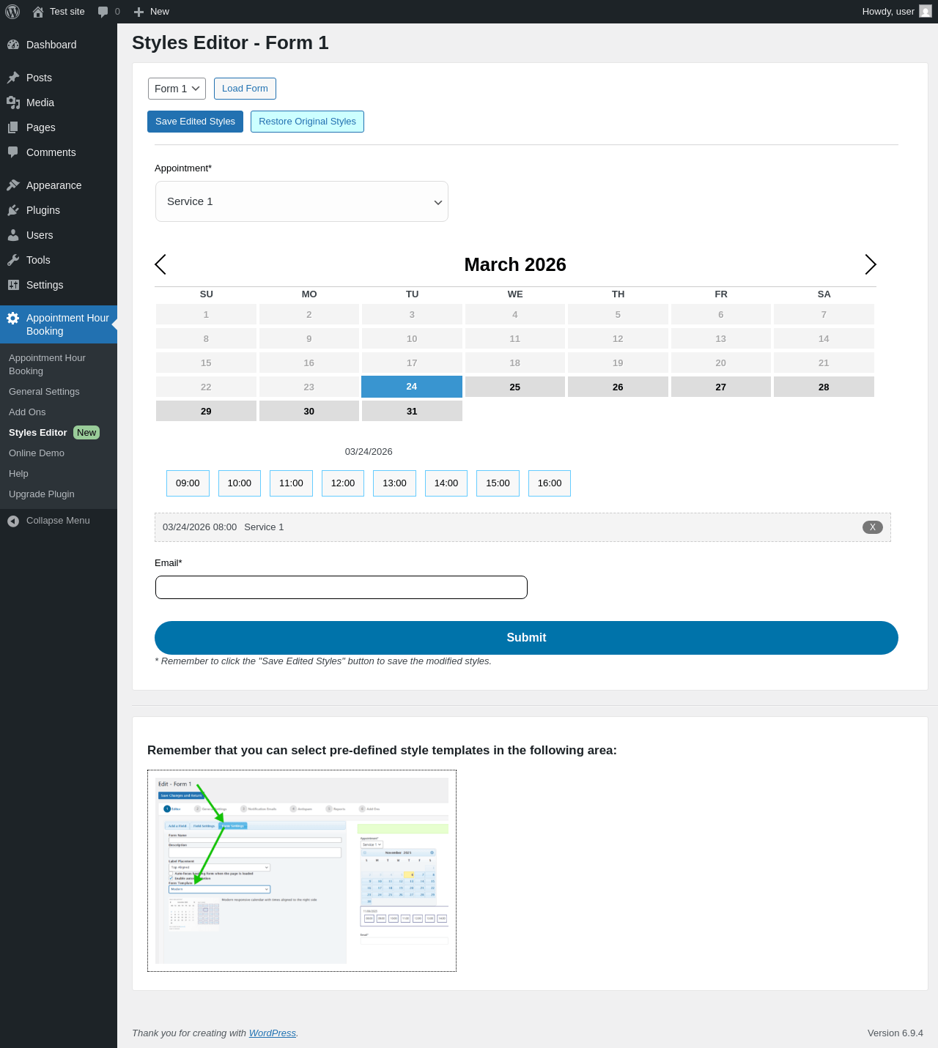Open the Form 1 selector dropdown
938x1048 pixels.
click(x=177, y=89)
